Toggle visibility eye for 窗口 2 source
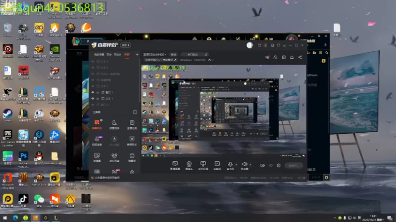 [x=93, y=105]
